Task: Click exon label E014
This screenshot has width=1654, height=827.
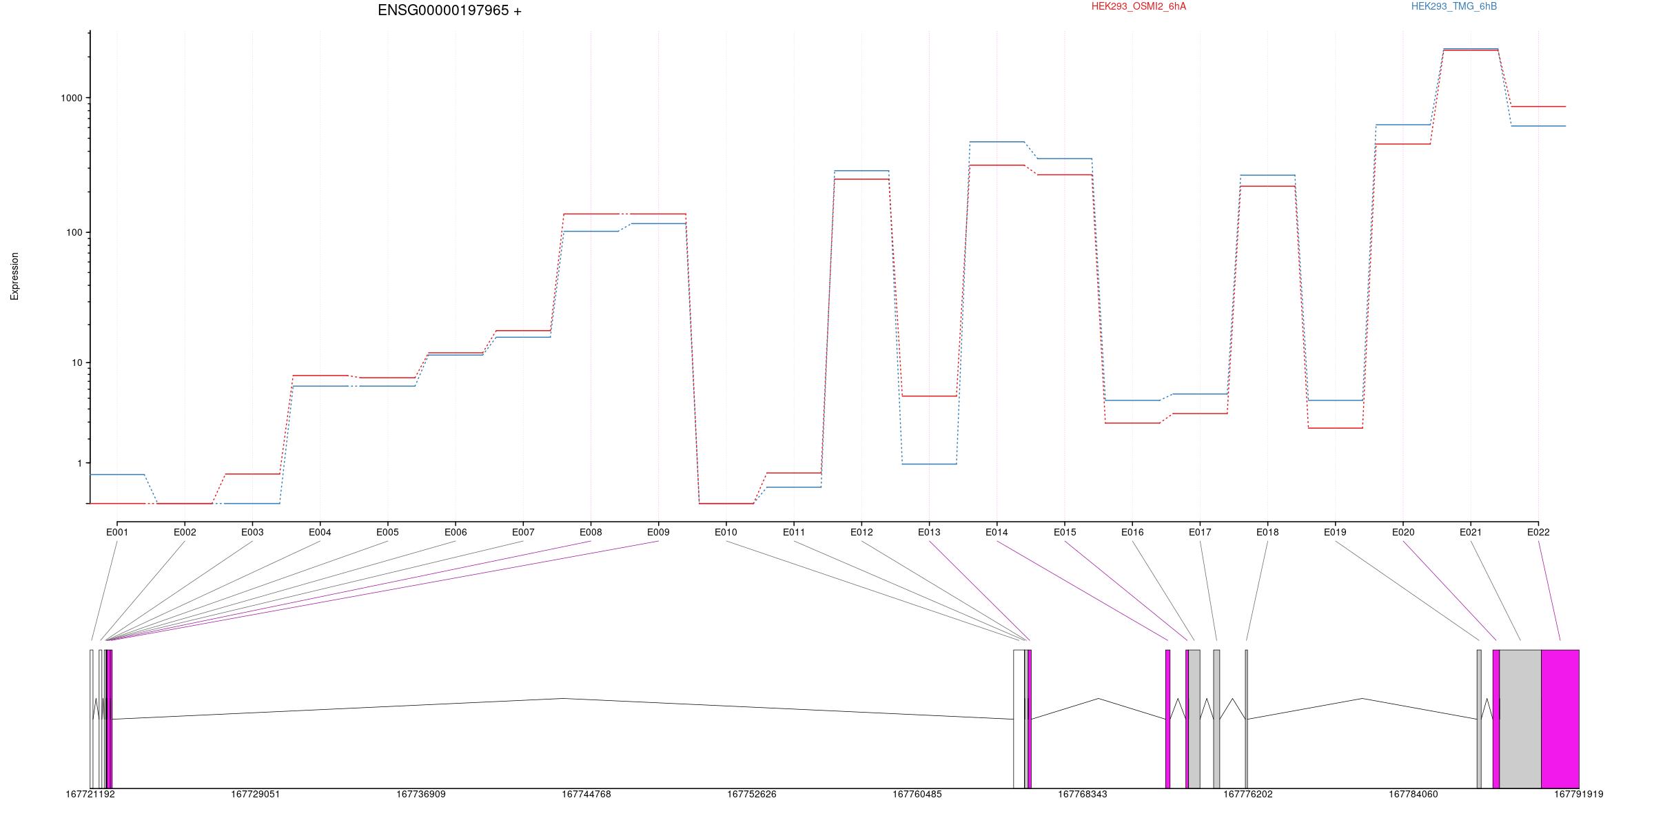Action: click(x=997, y=532)
